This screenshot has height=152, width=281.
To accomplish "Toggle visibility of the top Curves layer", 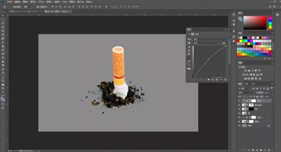I will pos(239,101).
